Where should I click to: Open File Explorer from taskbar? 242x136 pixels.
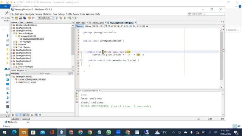point(23,132)
